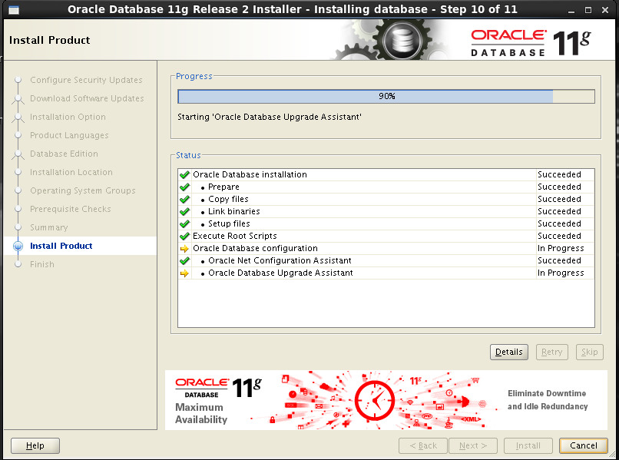
Task: Click yellow arrow beside Oracle Database configuration
Action: 184,248
